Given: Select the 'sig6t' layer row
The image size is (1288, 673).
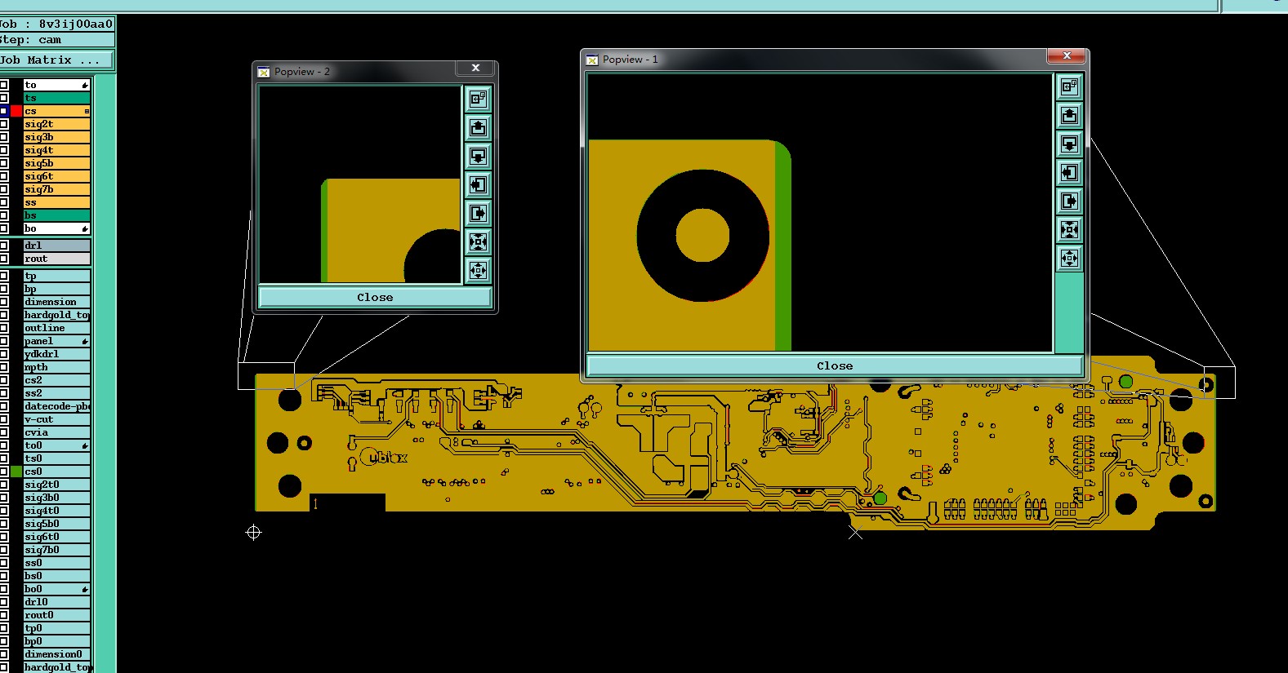Looking at the screenshot, I should tap(56, 176).
